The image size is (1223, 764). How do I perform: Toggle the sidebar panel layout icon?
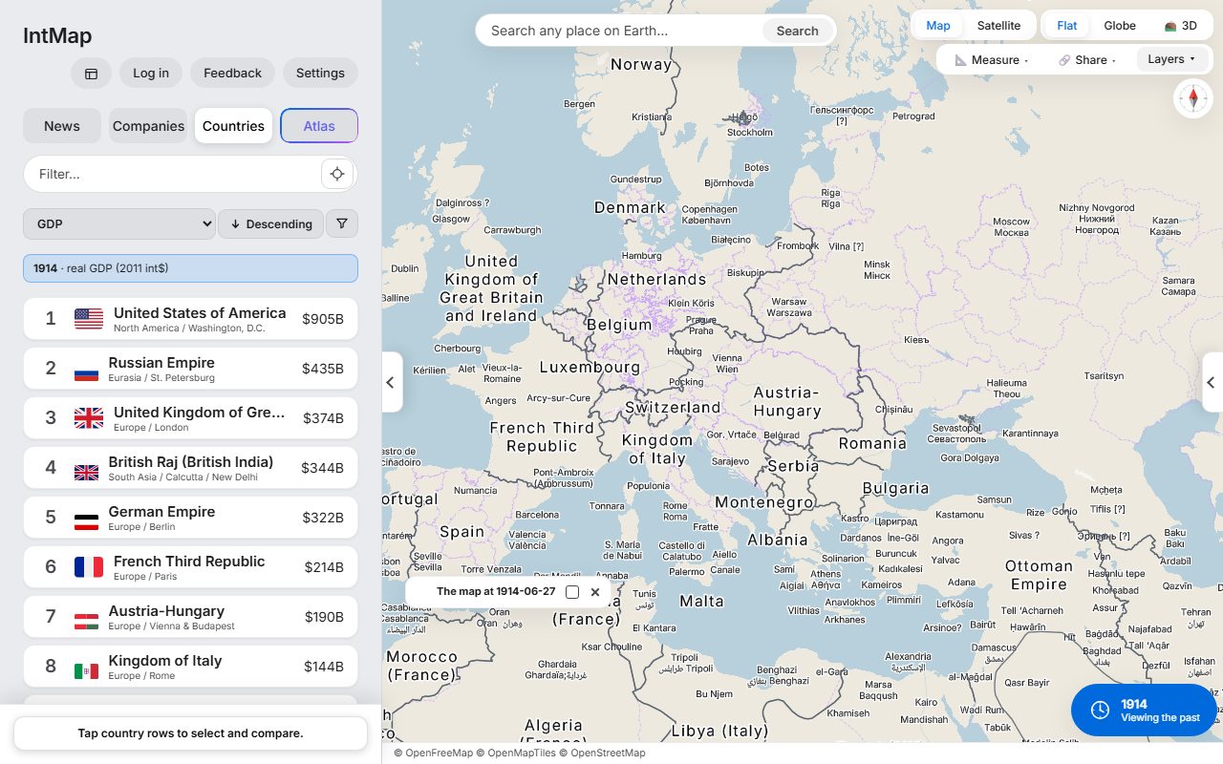(x=91, y=74)
